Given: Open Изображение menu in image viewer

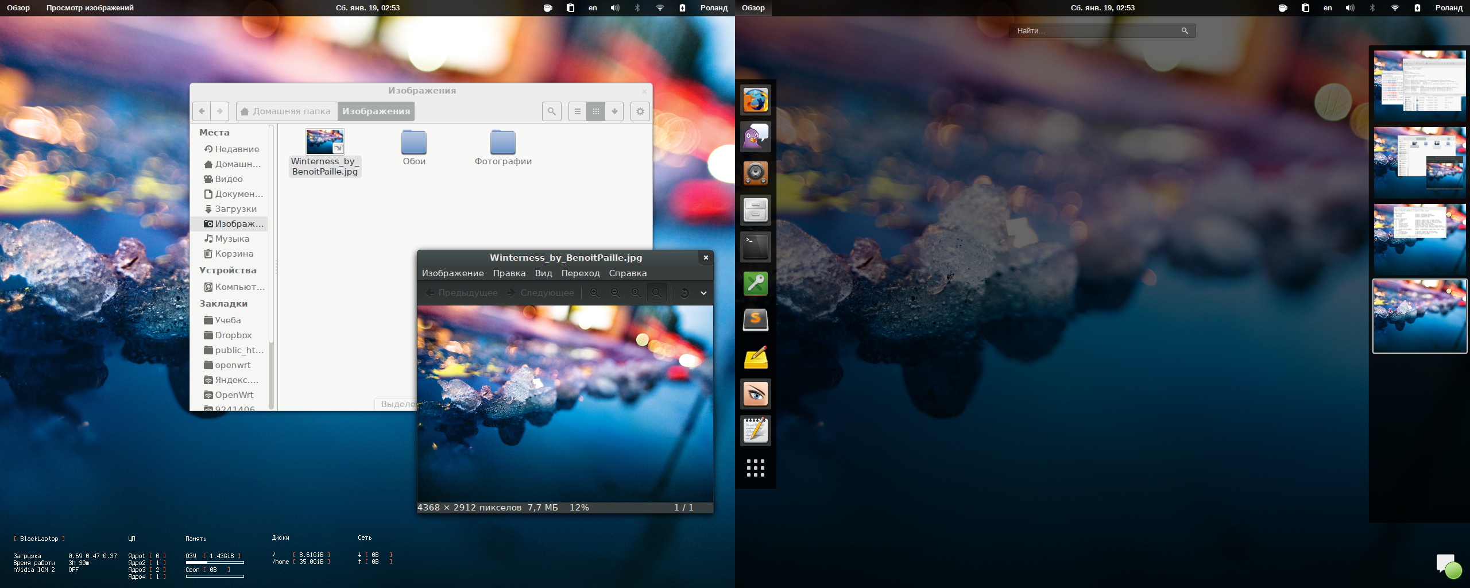Looking at the screenshot, I should 452,273.
